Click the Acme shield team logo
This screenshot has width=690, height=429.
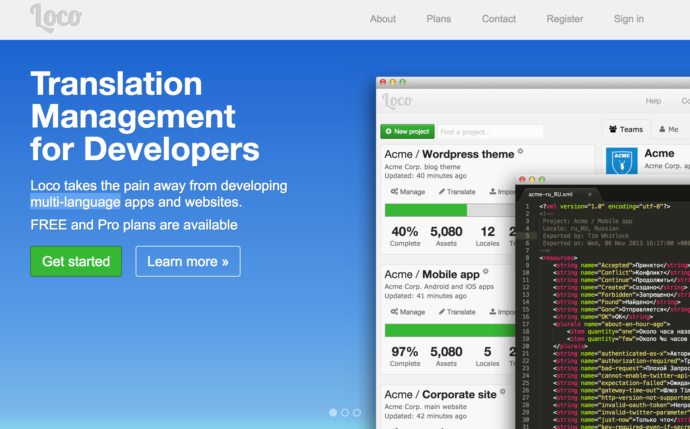(622, 161)
